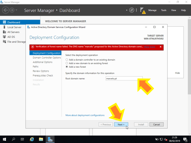Open the Manage menu
191x143 pixels.
click(x=152, y=10)
